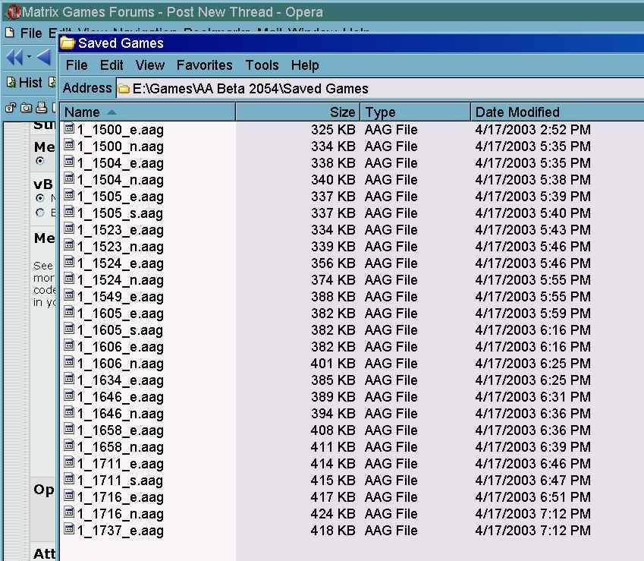This screenshot has height=561, width=644.
Task: Click the Name column sort arrow
Action: point(112,112)
